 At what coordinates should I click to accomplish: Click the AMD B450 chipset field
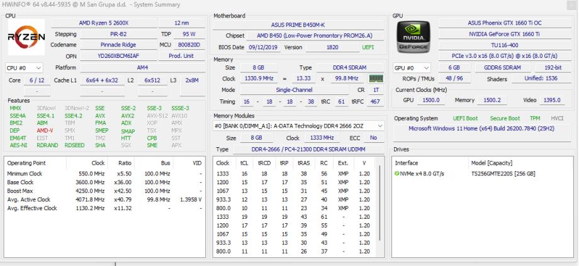(x=315, y=36)
